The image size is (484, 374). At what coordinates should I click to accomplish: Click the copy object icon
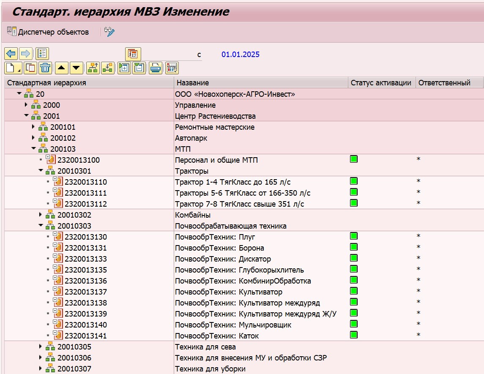[x=30, y=68]
